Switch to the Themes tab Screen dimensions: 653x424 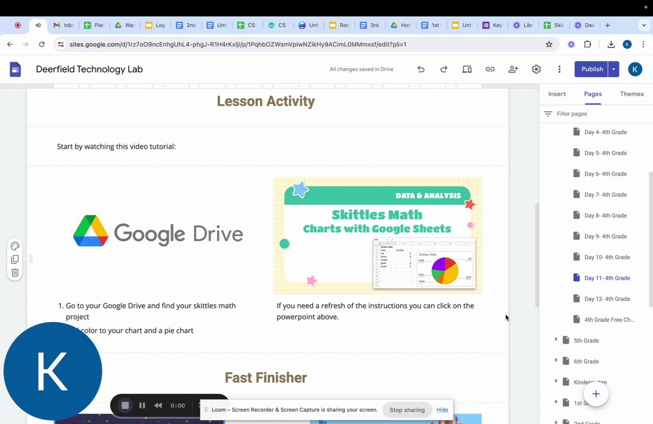632,94
